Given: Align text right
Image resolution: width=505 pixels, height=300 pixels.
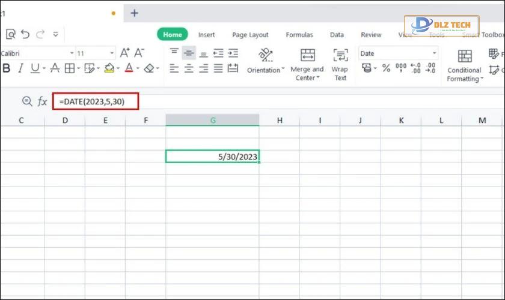Looking at the screenshot, I should pyautogui.click(x=204, y=68).
